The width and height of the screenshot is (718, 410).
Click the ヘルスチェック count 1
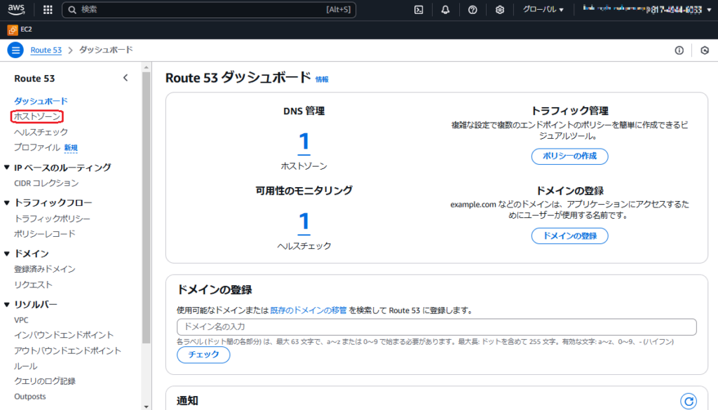(x=304, y=222)
